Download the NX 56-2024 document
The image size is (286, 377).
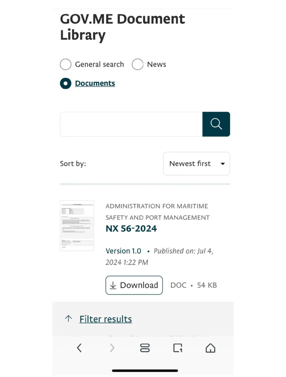(134, 285)
